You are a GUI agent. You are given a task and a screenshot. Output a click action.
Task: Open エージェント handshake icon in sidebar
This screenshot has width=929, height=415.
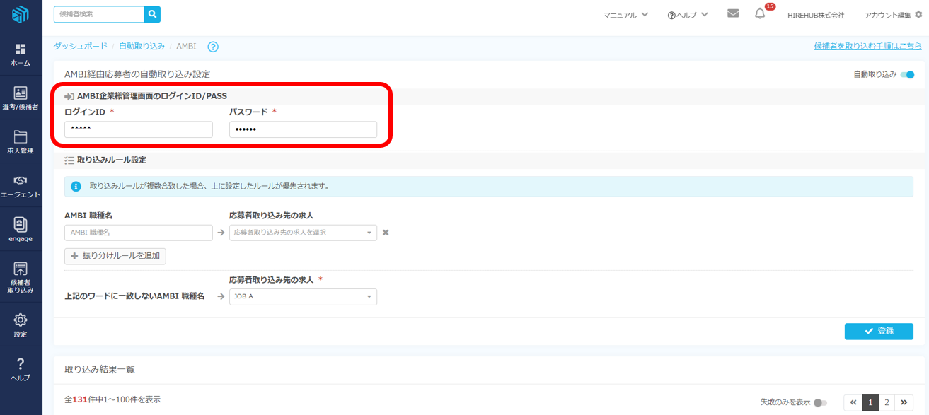click(21, 186)
